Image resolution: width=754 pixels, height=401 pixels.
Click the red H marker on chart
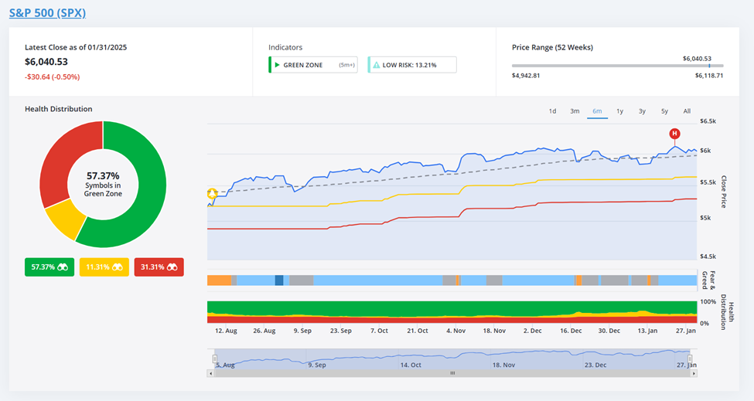pyautogui.click(x=674, y=134)
